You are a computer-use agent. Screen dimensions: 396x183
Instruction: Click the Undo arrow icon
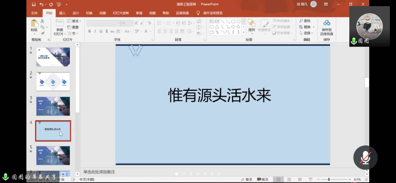41,4
